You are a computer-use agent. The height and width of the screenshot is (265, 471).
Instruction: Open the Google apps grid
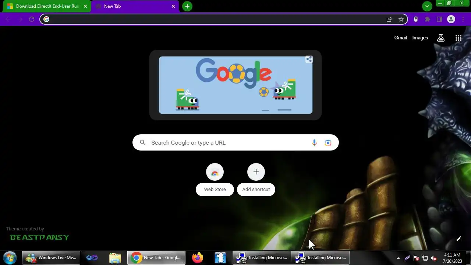458,38
